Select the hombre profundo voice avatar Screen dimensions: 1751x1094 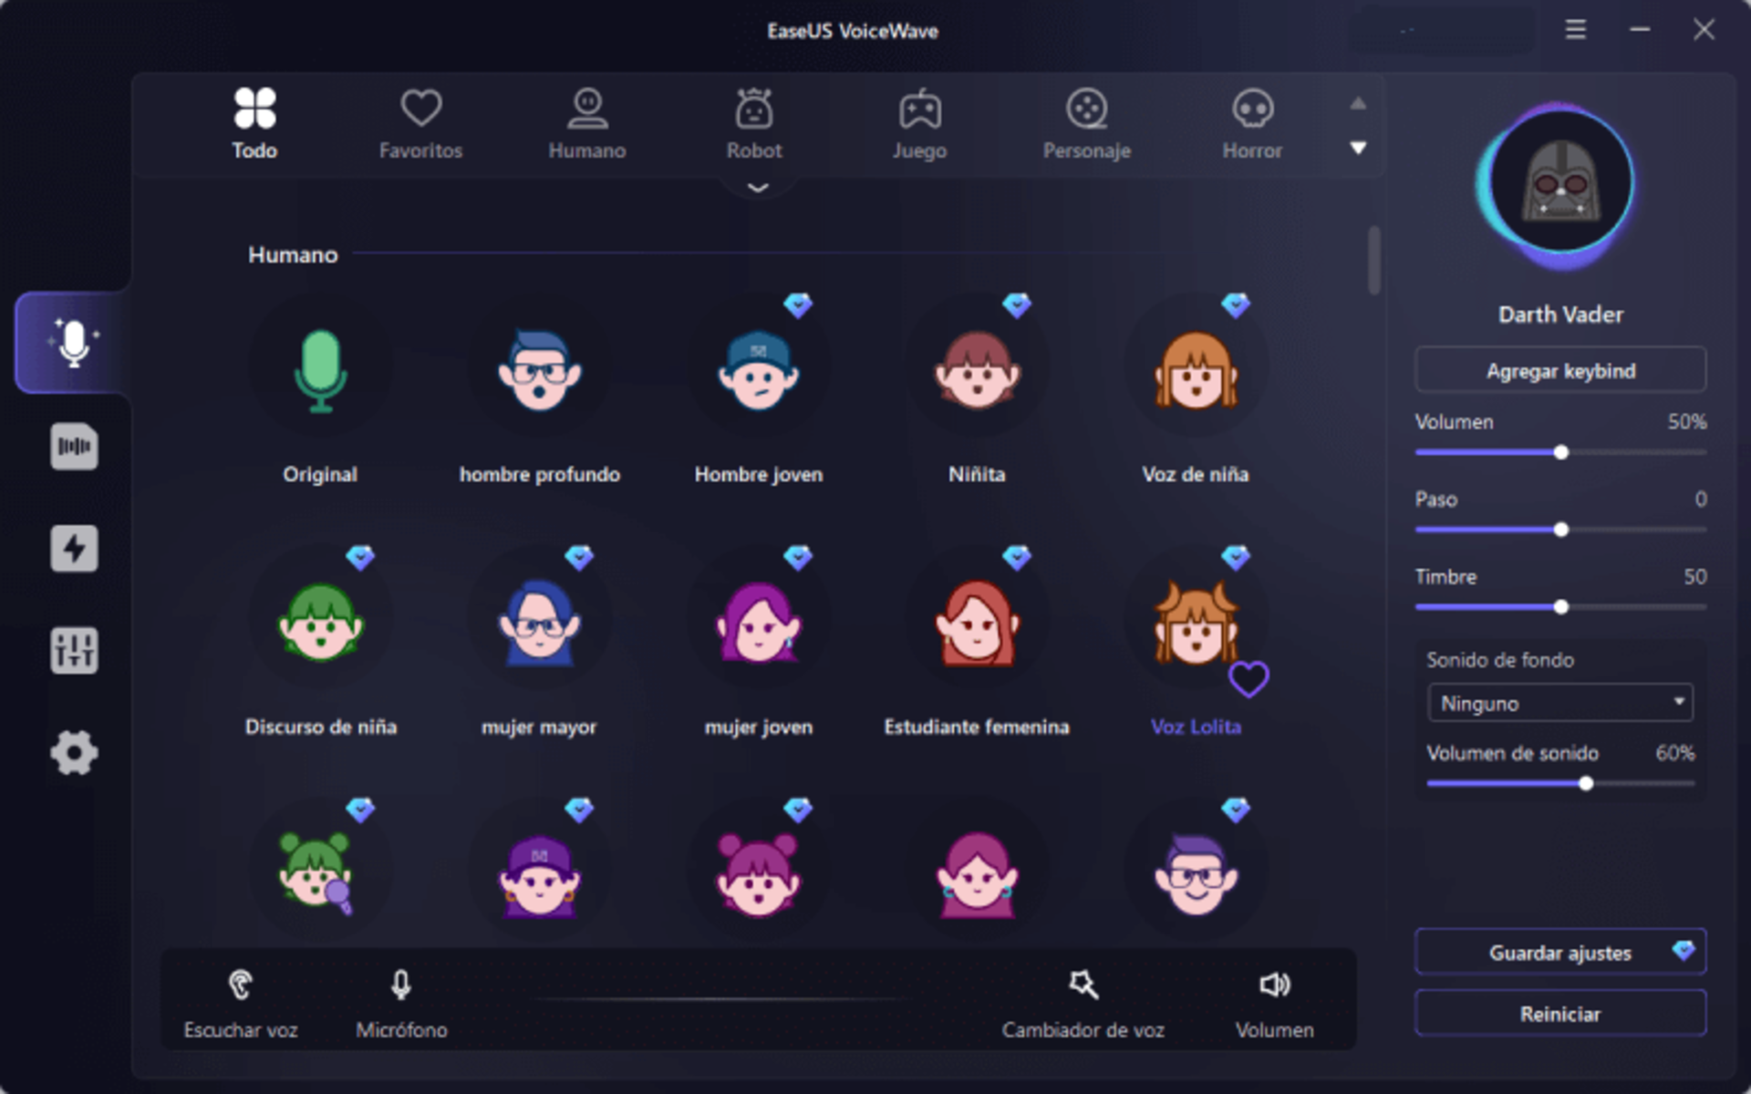point(539,372)
